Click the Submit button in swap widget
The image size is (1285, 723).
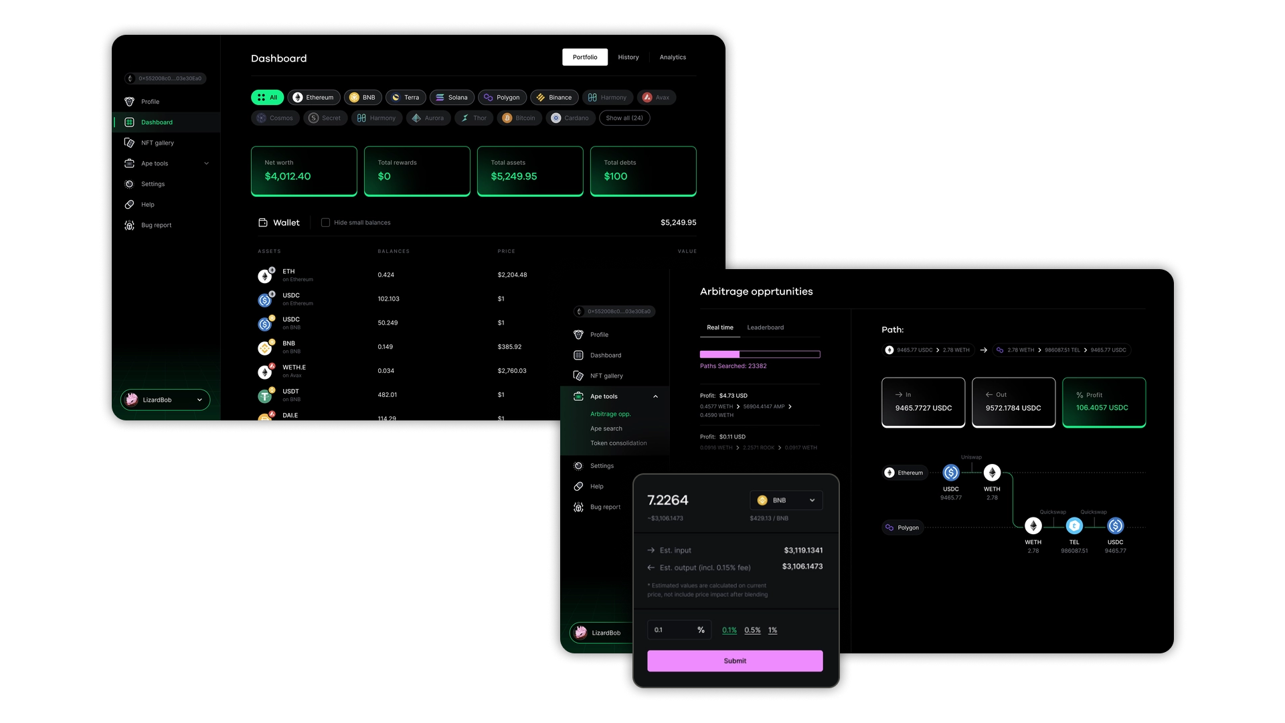tap(734, 660)
